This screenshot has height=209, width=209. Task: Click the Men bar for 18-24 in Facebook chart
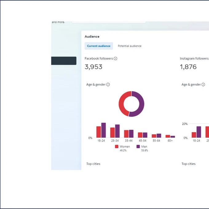point(104,130)
